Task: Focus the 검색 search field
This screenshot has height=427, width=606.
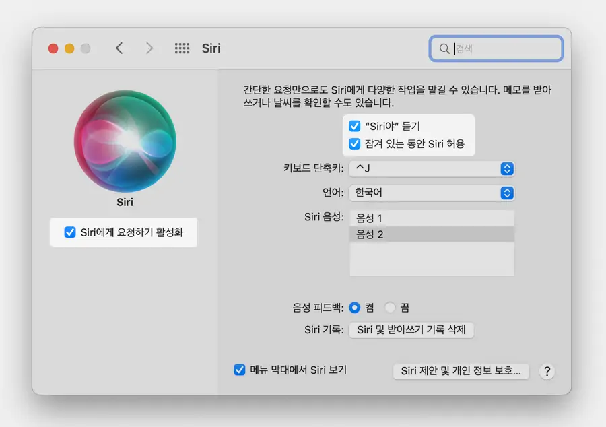Action: pyautogui.click(x=496, y=48)
